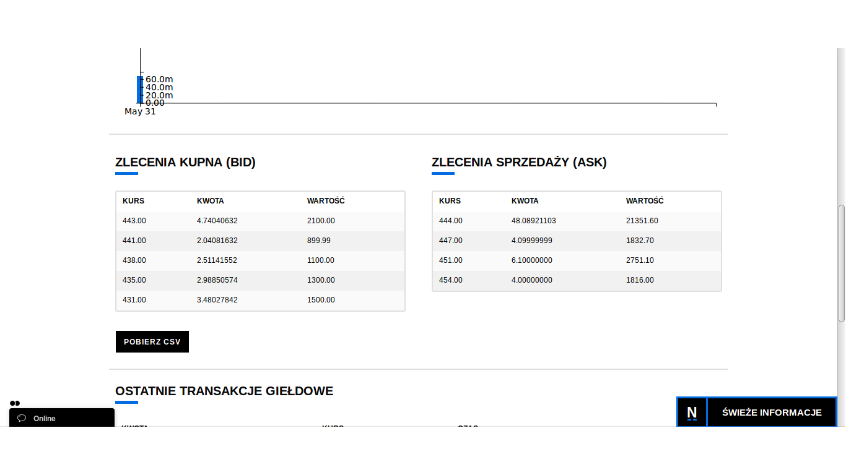Click ask amount 4.00000000
Image resolution: width=846 pixels, height=475 pixels.
532,280
